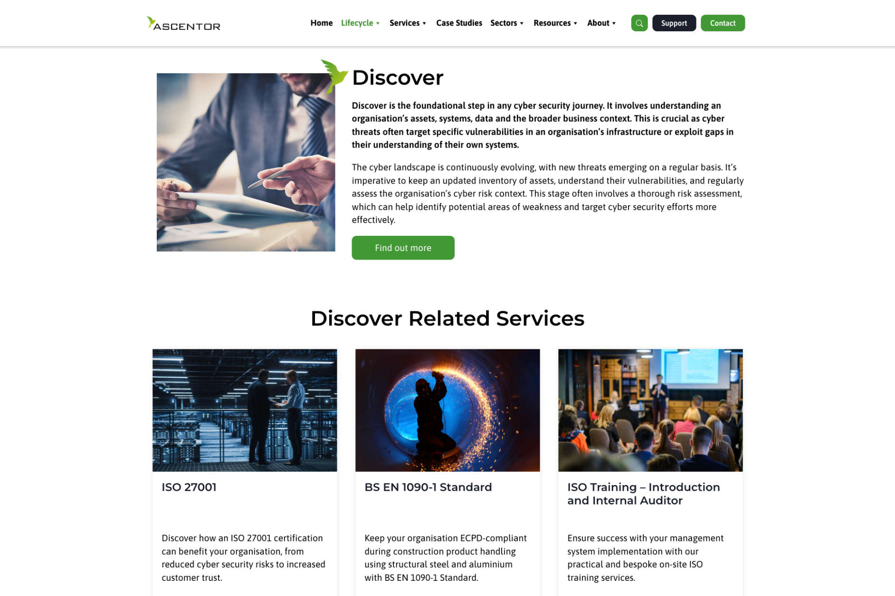The height and width of the screenshot is (596, 895).
Task: Click the green search magnifier icon
Action: [x=639, y=23]
